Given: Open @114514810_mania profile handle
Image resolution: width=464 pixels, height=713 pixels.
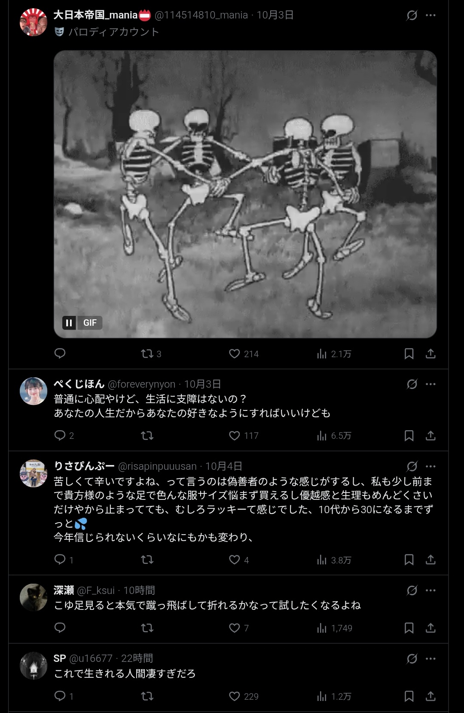Looking at the screenshot, I should point(201,15).
